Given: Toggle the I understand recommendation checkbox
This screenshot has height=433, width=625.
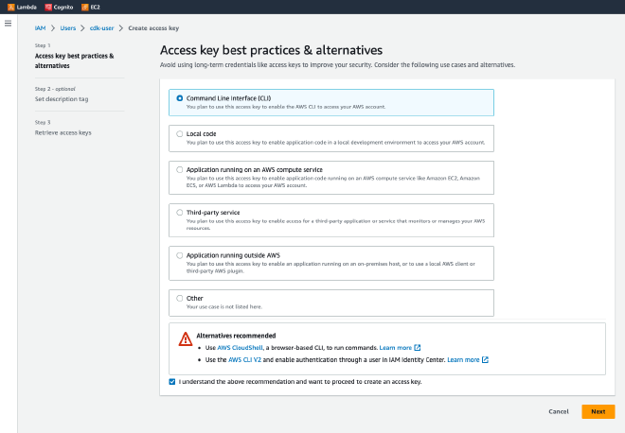Looking at the screenshot, I should (171, 382).
